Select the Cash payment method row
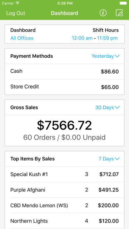 [64, 71]
